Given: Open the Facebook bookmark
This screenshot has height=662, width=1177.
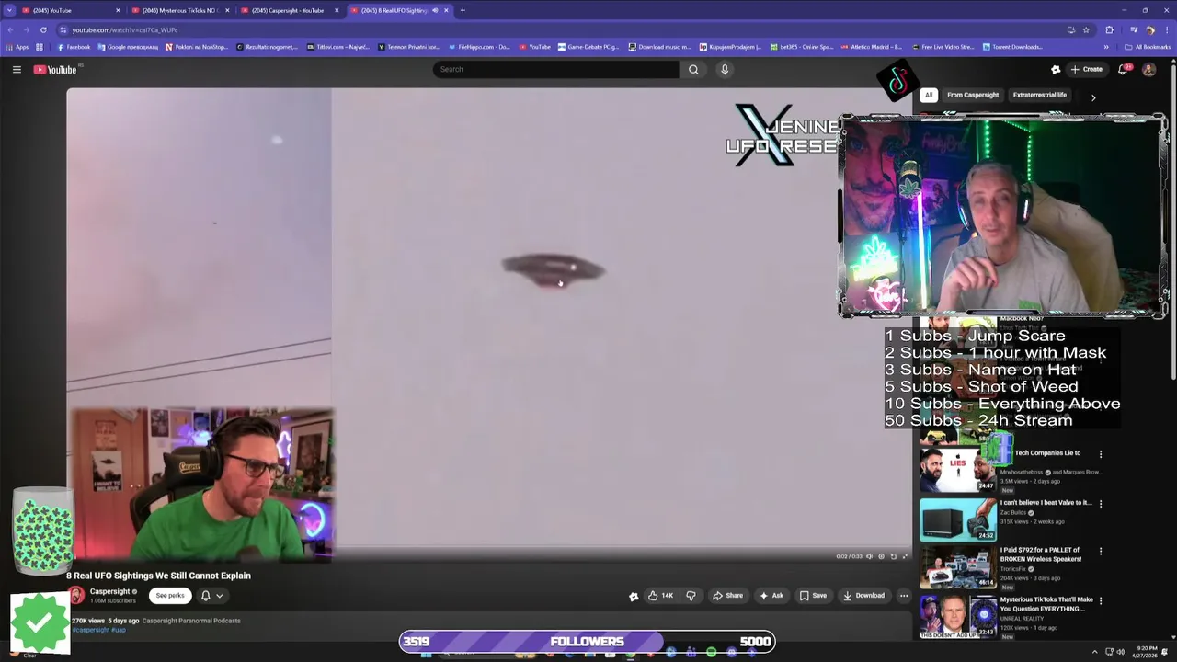Looking at the screenshot, I should (x=74, y=47).
